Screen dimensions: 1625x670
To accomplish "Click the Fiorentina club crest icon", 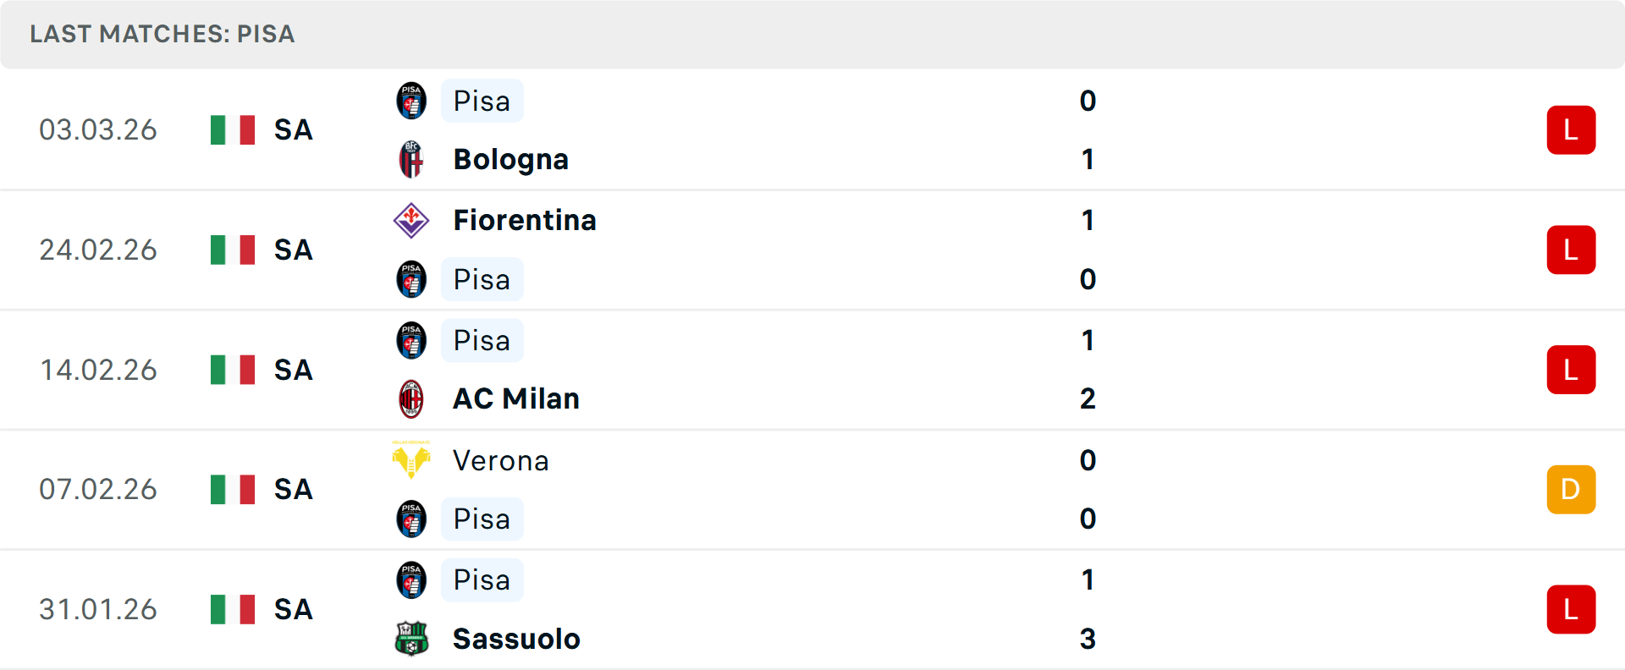I will coord(411,221).
